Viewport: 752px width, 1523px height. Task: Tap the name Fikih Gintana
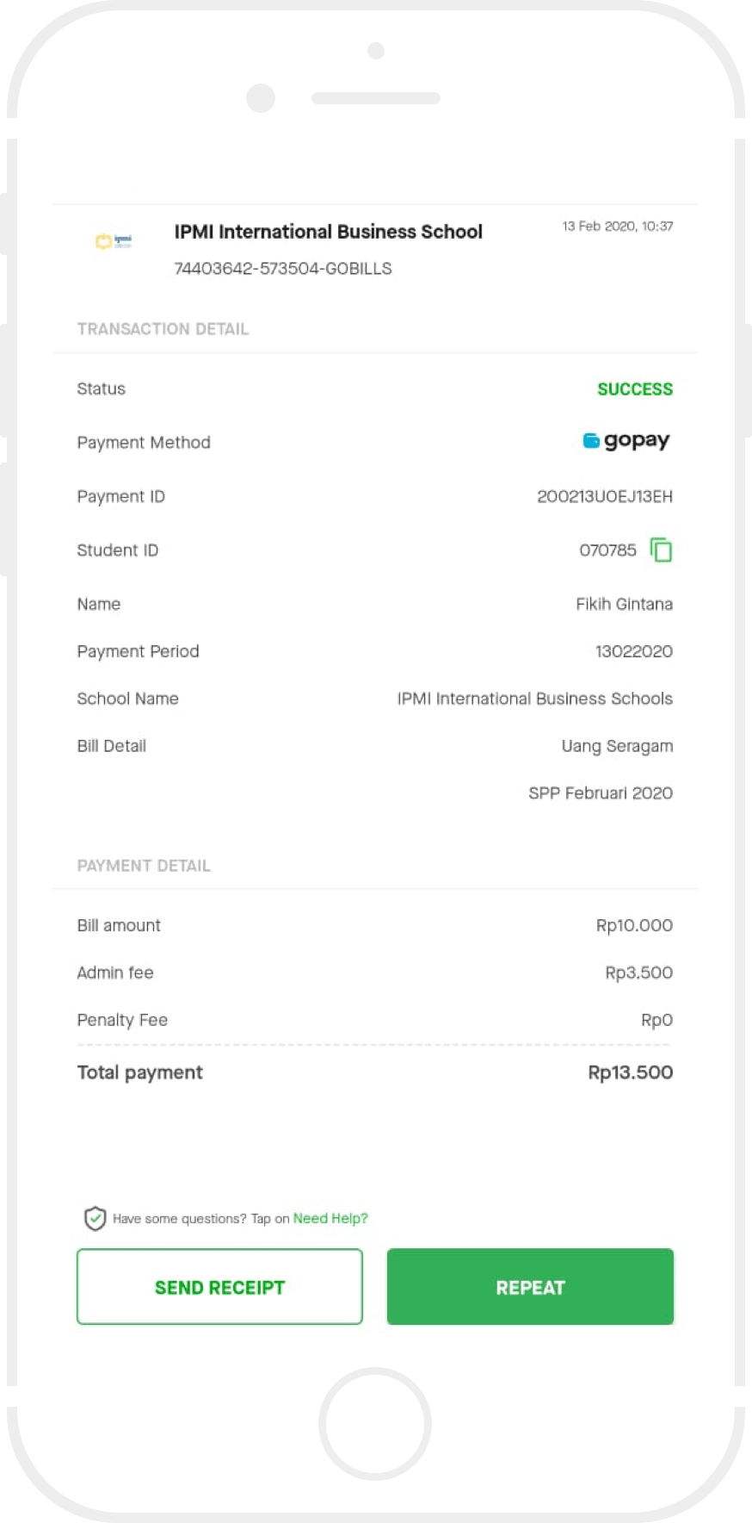624,605
